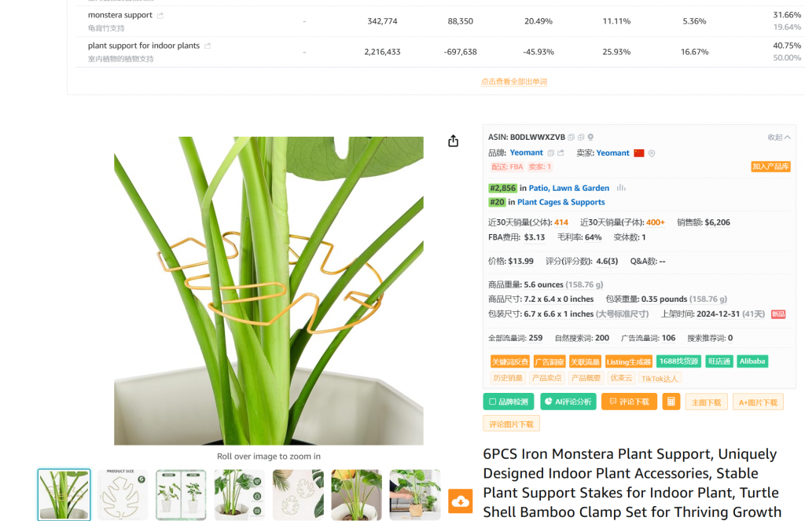Click the seller location pin icon
805x521 pixels.
(x=652, y=153)
